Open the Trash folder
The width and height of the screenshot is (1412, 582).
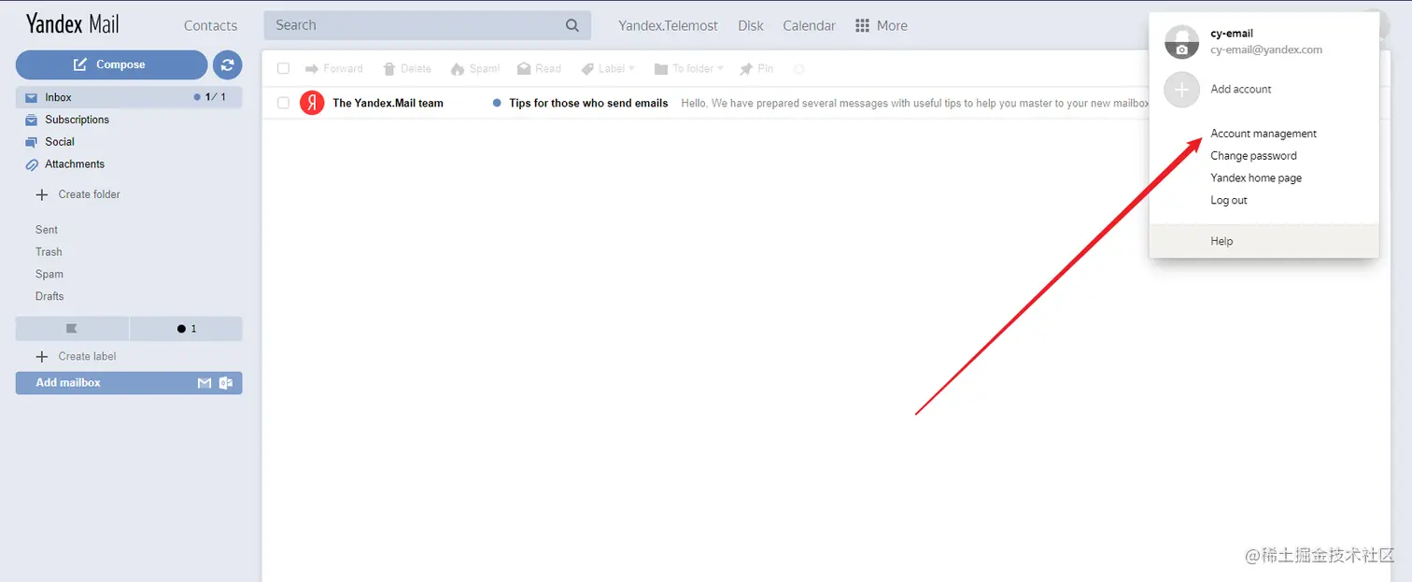49,252
